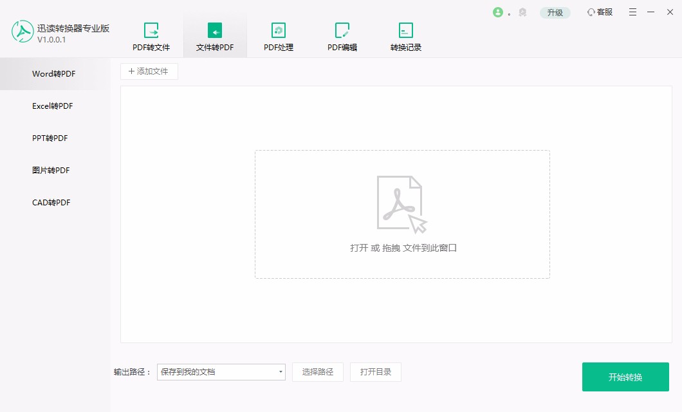The image size is (682, 412).
Task: Click the file drop zone area
Action: click(x=402, y=214)
